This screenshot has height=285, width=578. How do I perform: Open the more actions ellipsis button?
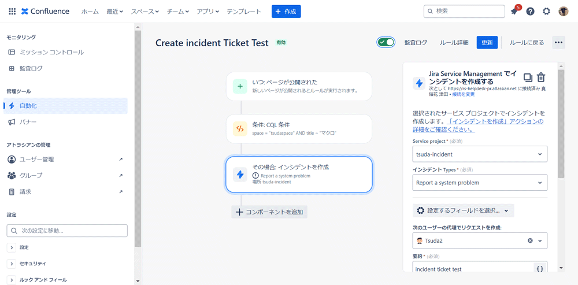(x=558, y=42)
